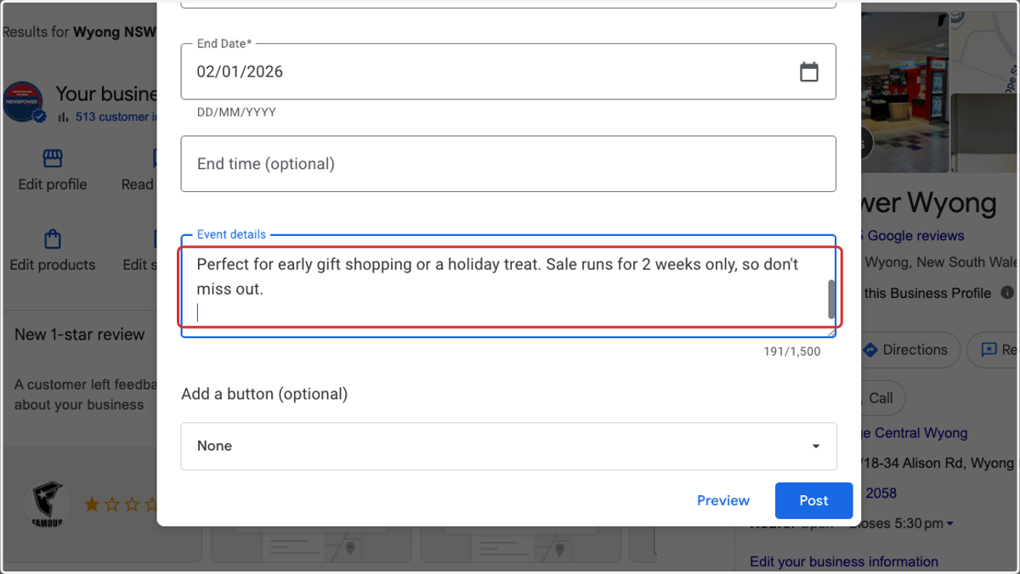Screen dimensions: 1020x574
Task: Click the dropdown arrow beside None
Action: coord(816,447)
